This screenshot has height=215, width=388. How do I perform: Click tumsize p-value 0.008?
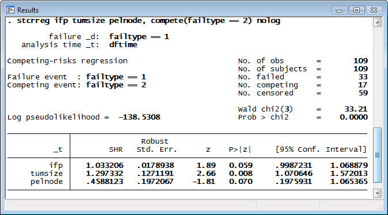point(241,174)
